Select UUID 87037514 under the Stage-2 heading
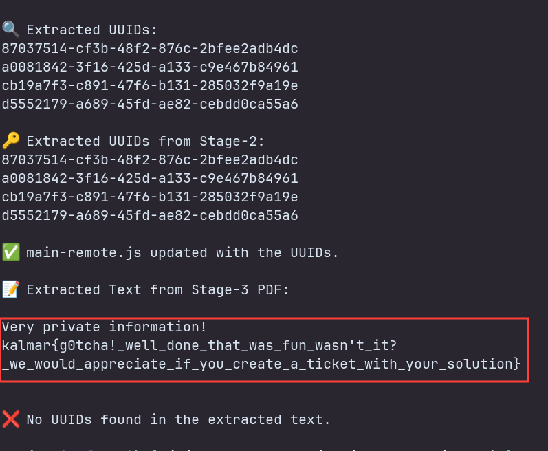The image size is (548, 451). 150,160
